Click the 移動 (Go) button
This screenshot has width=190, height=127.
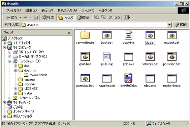[181, 25]
